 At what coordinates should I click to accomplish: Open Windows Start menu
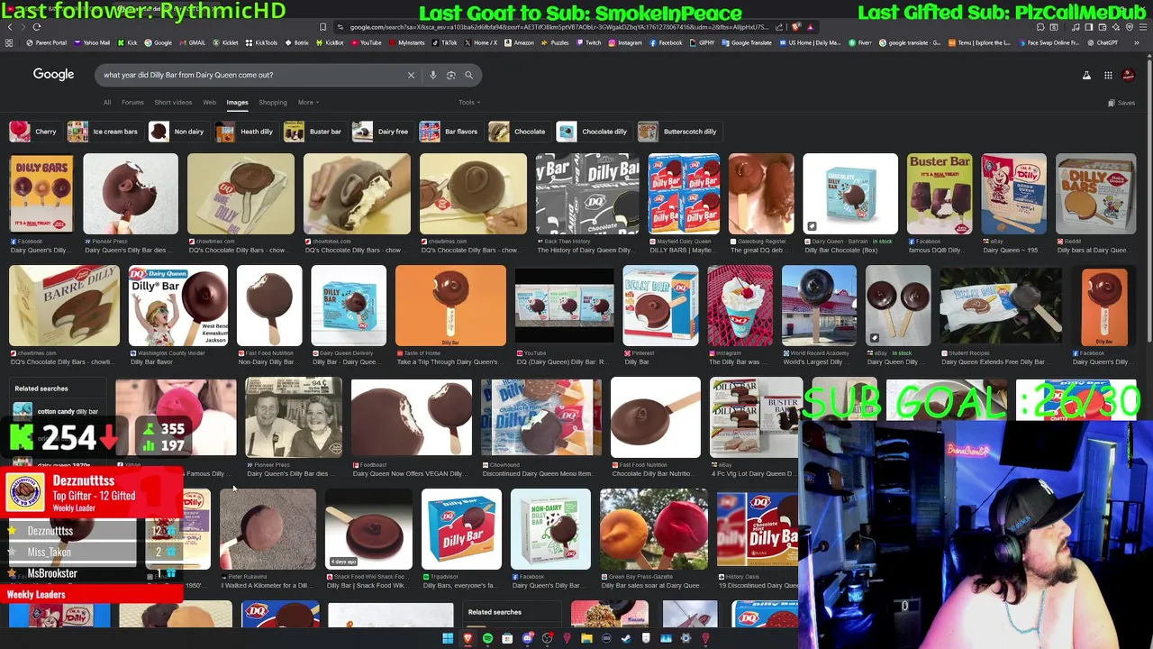coord(448,638)
